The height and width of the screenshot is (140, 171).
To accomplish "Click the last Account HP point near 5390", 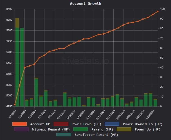I will pos(157,11).
